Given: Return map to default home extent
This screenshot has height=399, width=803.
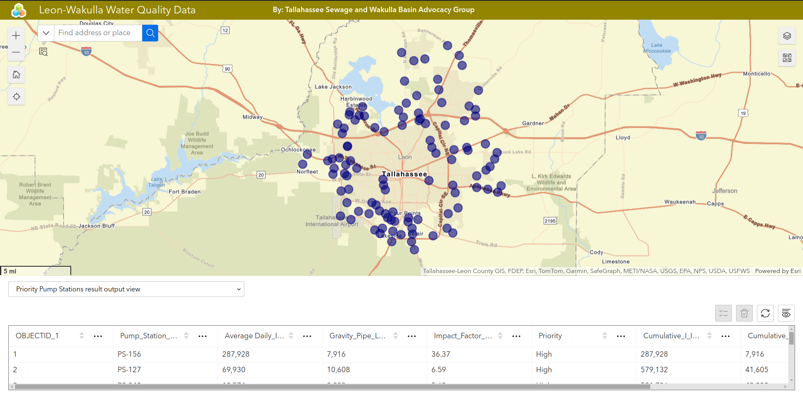Looking at the screenshot, I should click(x=16, y=75).
